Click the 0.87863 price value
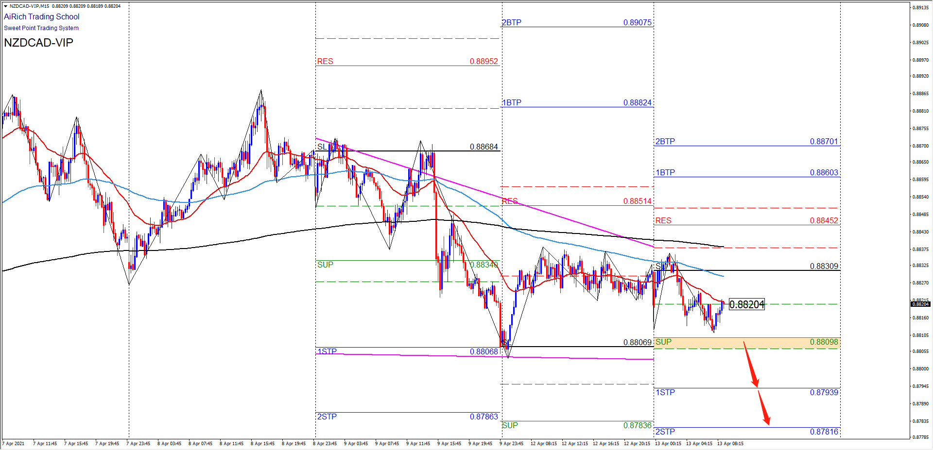Image resolution: width=933 pixels, height=450 pixels. [x=484, y=417]
